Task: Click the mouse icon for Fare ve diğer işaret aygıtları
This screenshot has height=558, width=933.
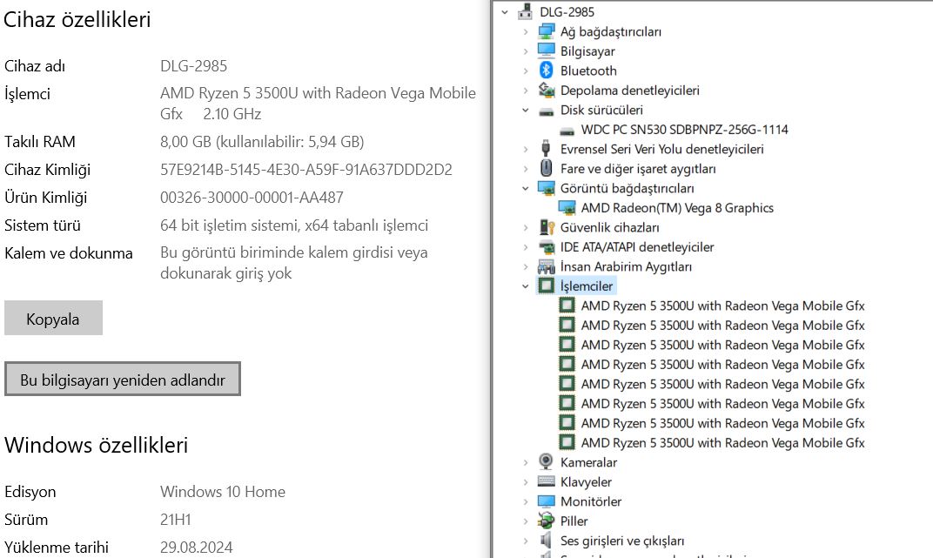Action: coord(547,168)
